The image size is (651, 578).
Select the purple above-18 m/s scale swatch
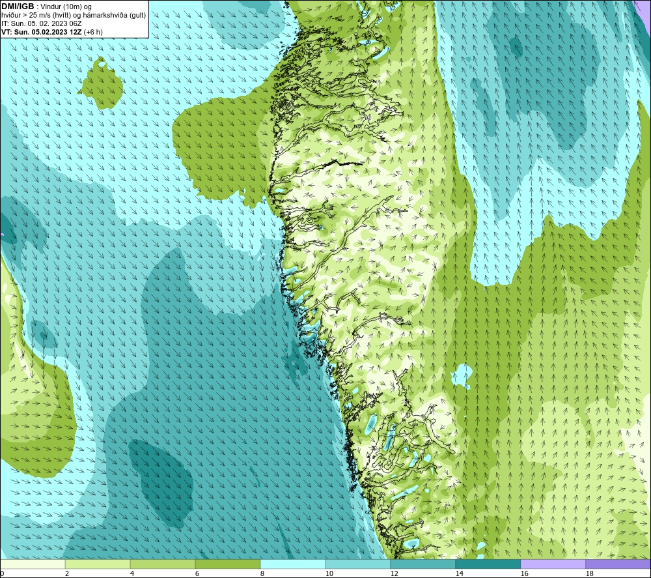618,564
